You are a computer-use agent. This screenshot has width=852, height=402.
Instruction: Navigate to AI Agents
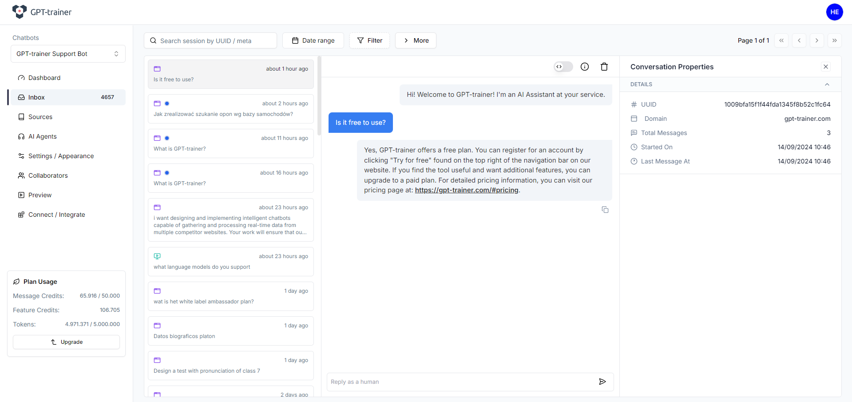[x=67, y=136]
